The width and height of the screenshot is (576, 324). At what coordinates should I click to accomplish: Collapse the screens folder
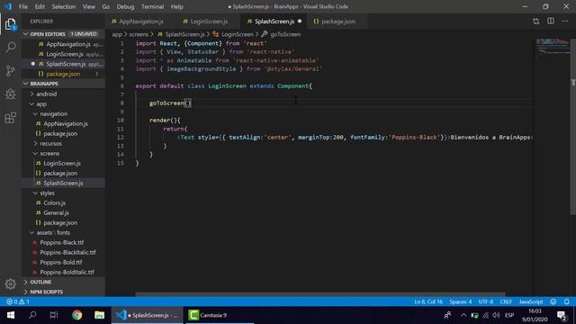49,154
